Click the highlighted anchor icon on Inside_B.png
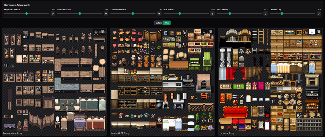 pyautogui.click(x=312, y=32)
